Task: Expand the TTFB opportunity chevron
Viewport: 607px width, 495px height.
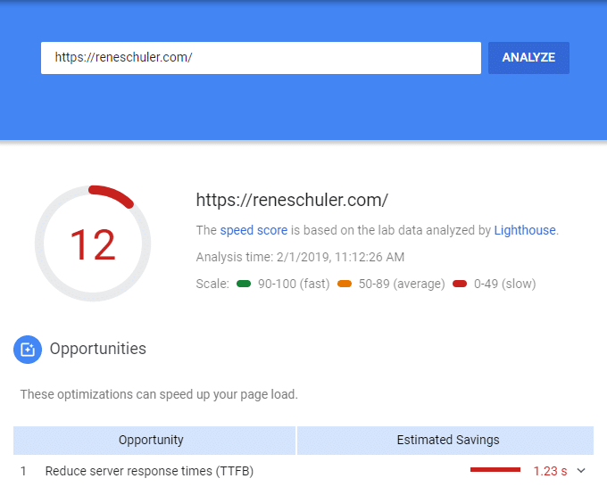Action: coord(581,471)
